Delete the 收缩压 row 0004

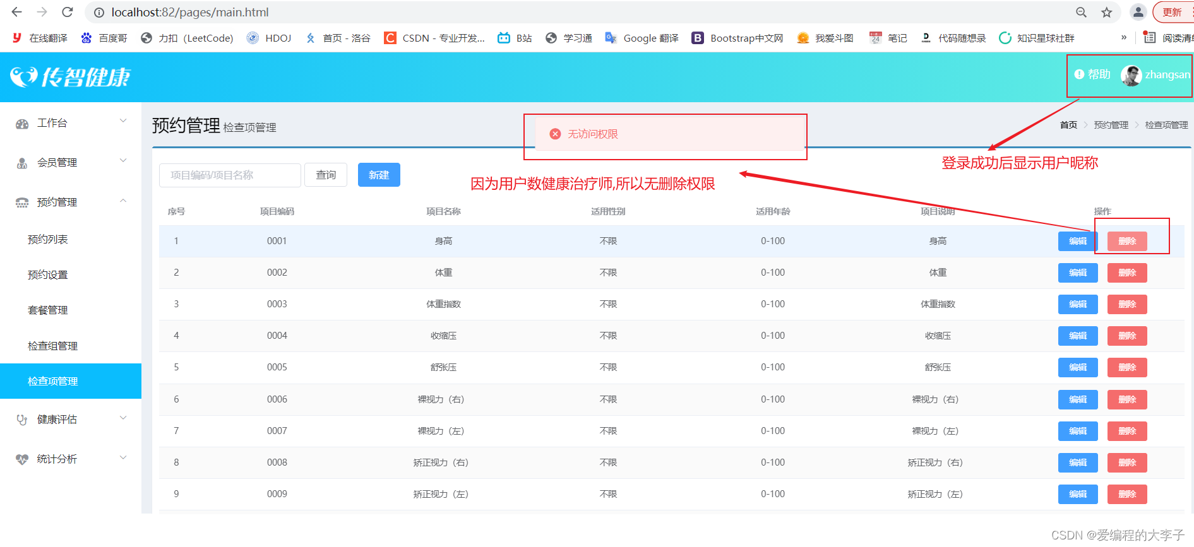pyautogui.click(x=1127, y=336)
